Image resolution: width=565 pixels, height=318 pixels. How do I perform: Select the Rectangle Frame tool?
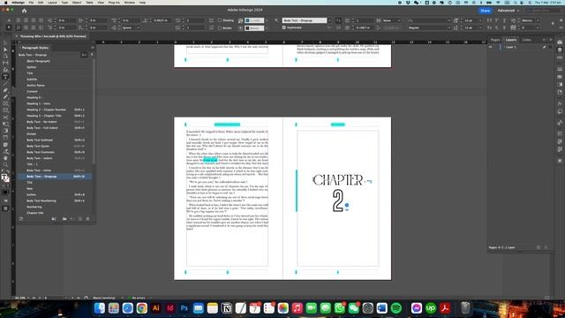pyautogui.click(x=5, y=103)
